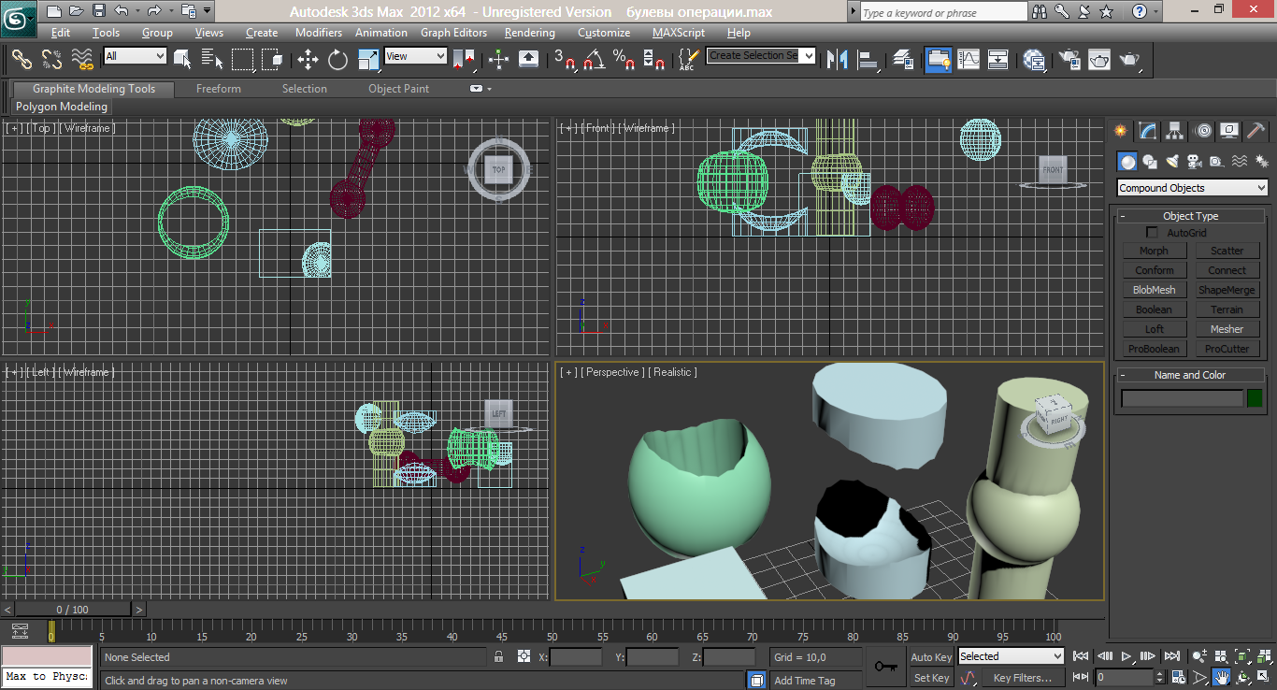The image size is (1277, 690).
Task: Open the Graph Editors menu
Action: (453, 33)
